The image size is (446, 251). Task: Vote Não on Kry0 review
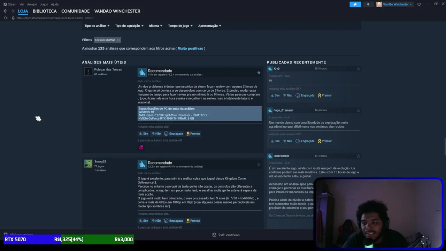(x=287, y=96)
